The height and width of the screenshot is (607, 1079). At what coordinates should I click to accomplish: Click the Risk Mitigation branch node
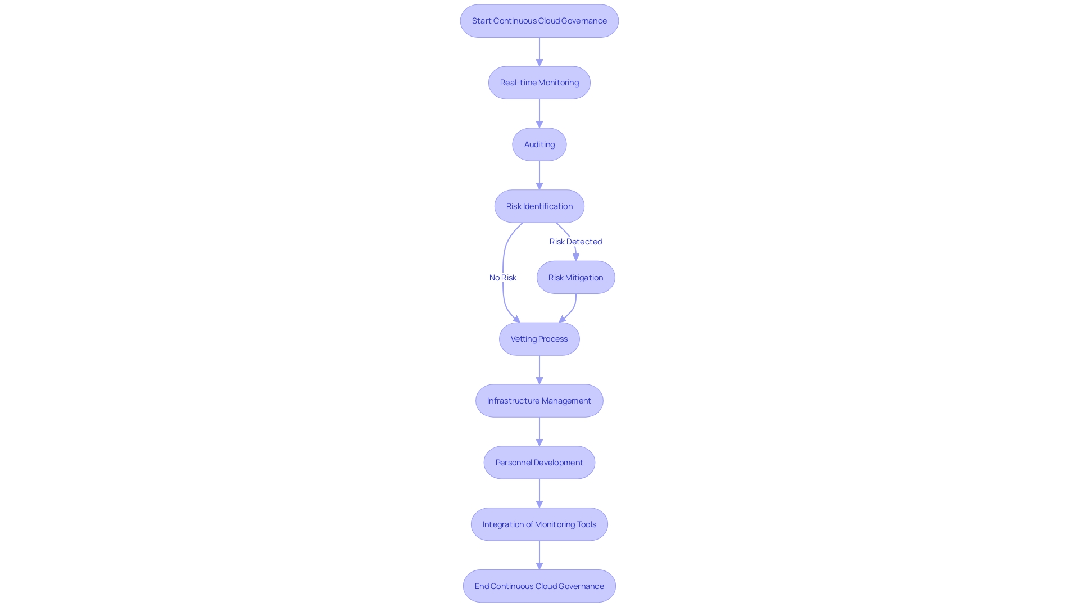pos(575,277)
